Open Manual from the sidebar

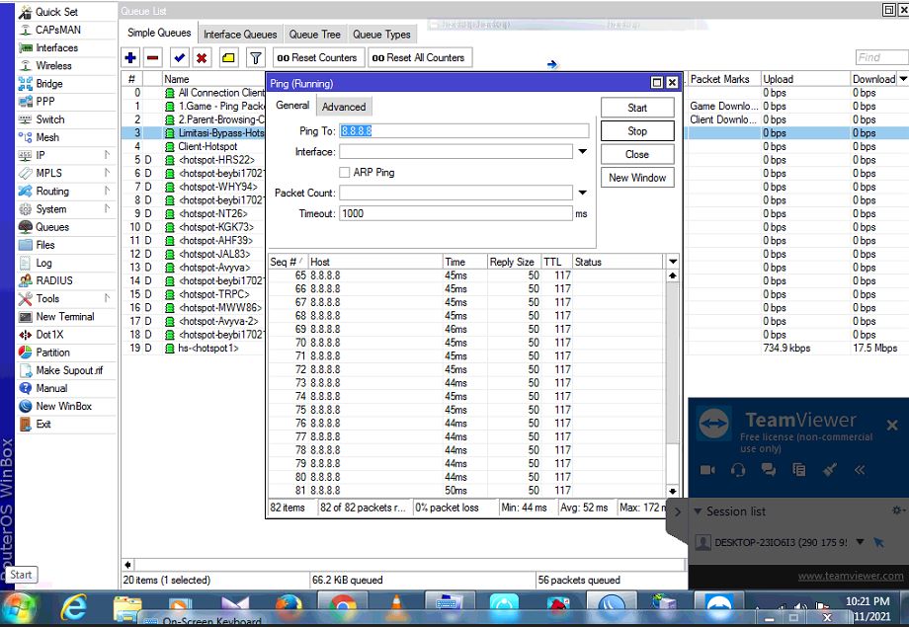pyautogui.click(x=51, y=389)
